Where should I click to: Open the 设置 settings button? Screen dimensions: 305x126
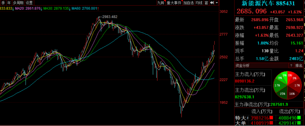coord(29,3)
